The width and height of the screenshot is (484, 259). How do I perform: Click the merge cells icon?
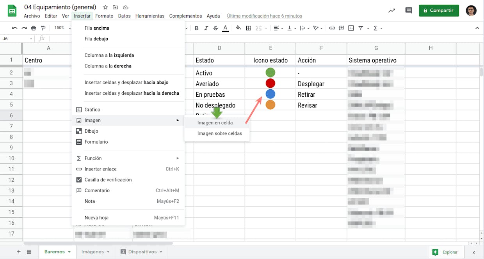[258, 28]
